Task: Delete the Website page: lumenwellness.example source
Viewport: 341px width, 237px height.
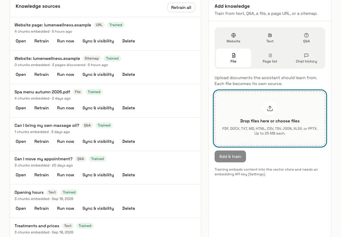Action: [x=128, y=41]
